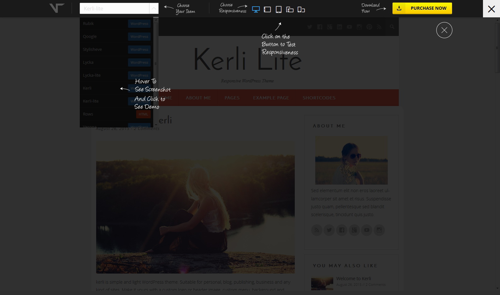Choose Kerli from the theme list
Screen dimensions: 500x295
click(116, 88)
